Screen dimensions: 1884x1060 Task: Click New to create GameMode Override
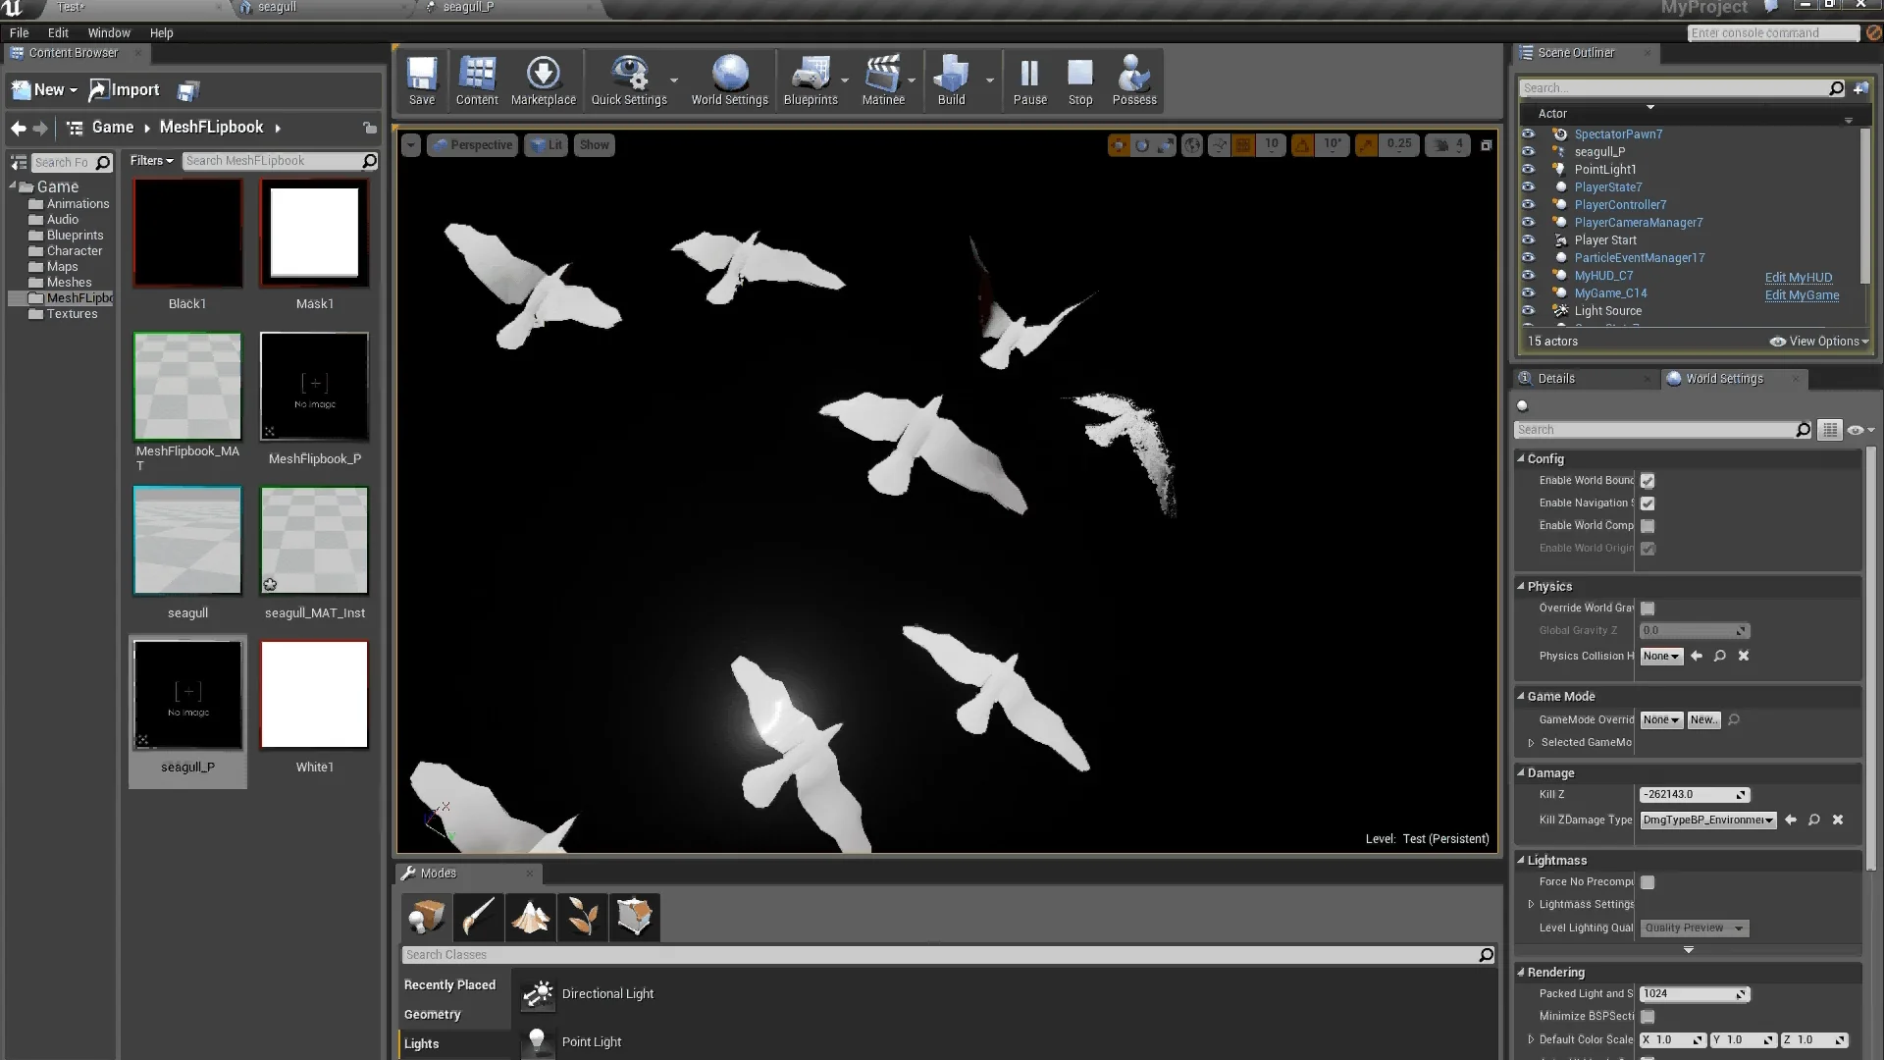point(1702,719)
